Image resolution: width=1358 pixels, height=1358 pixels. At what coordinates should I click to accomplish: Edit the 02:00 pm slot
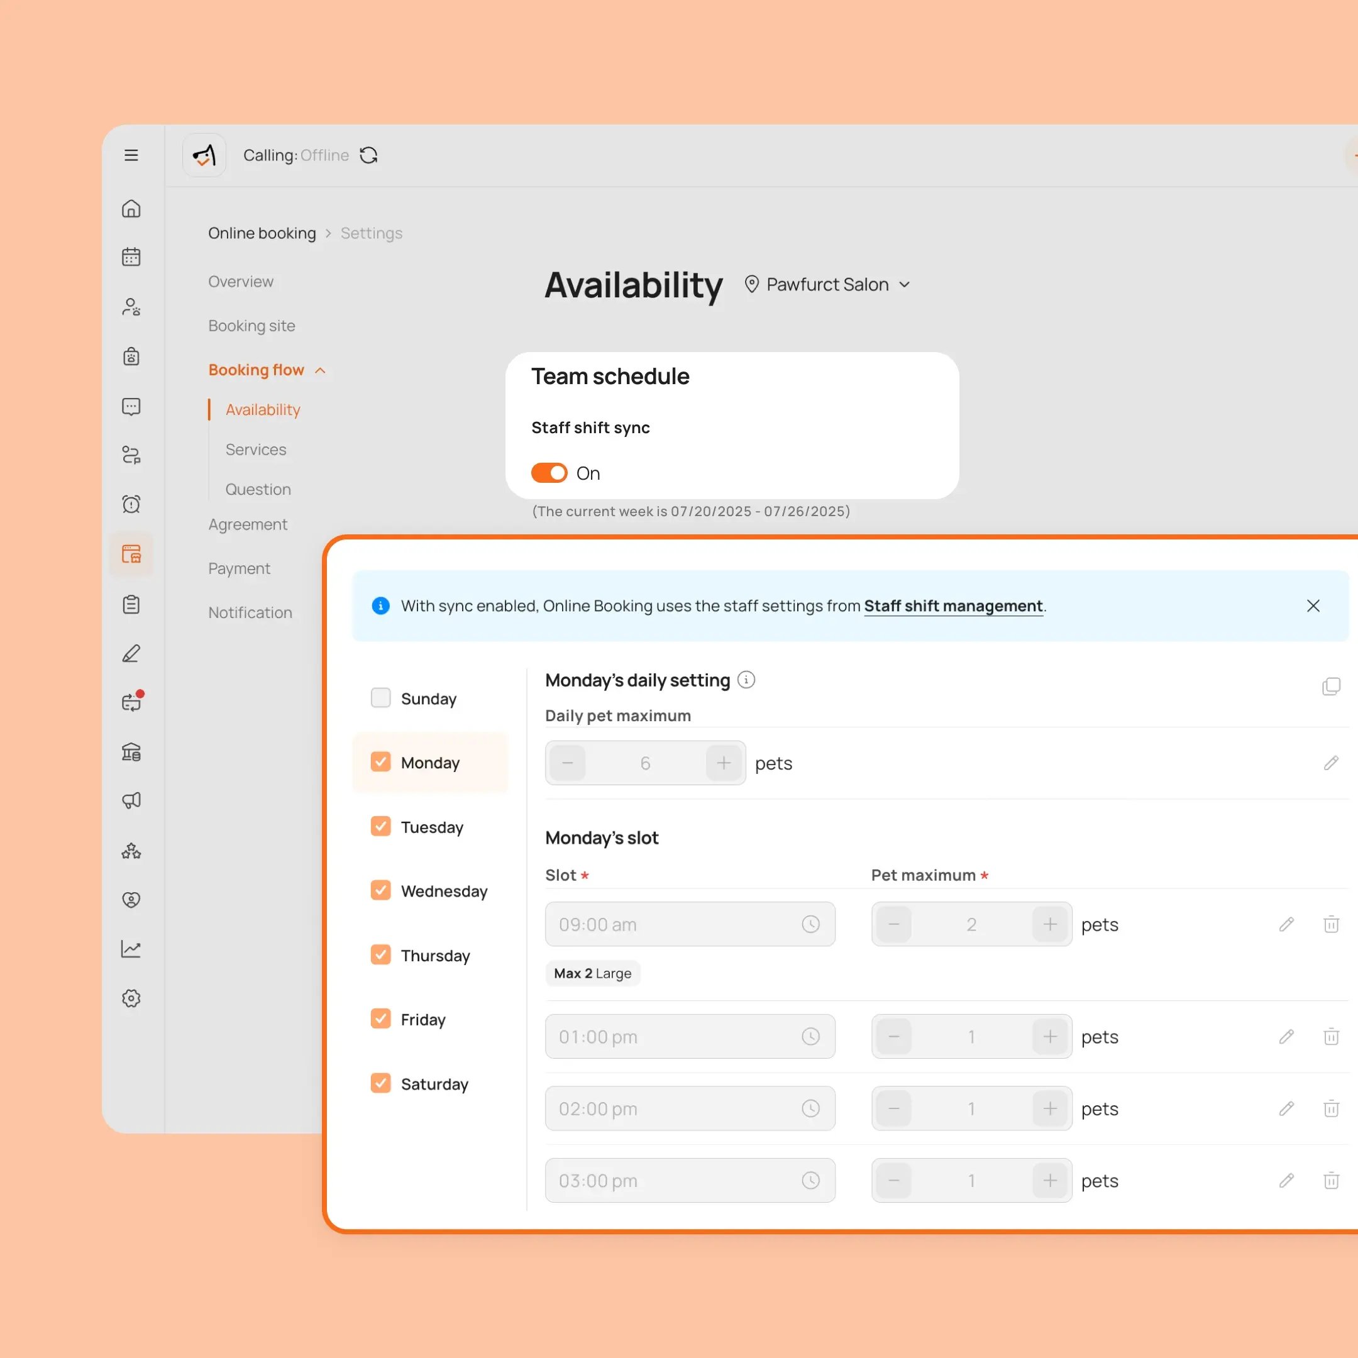pos(1286,1108)
